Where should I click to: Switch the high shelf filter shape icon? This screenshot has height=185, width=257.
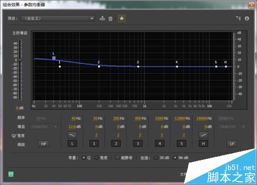tap(203, 135)
